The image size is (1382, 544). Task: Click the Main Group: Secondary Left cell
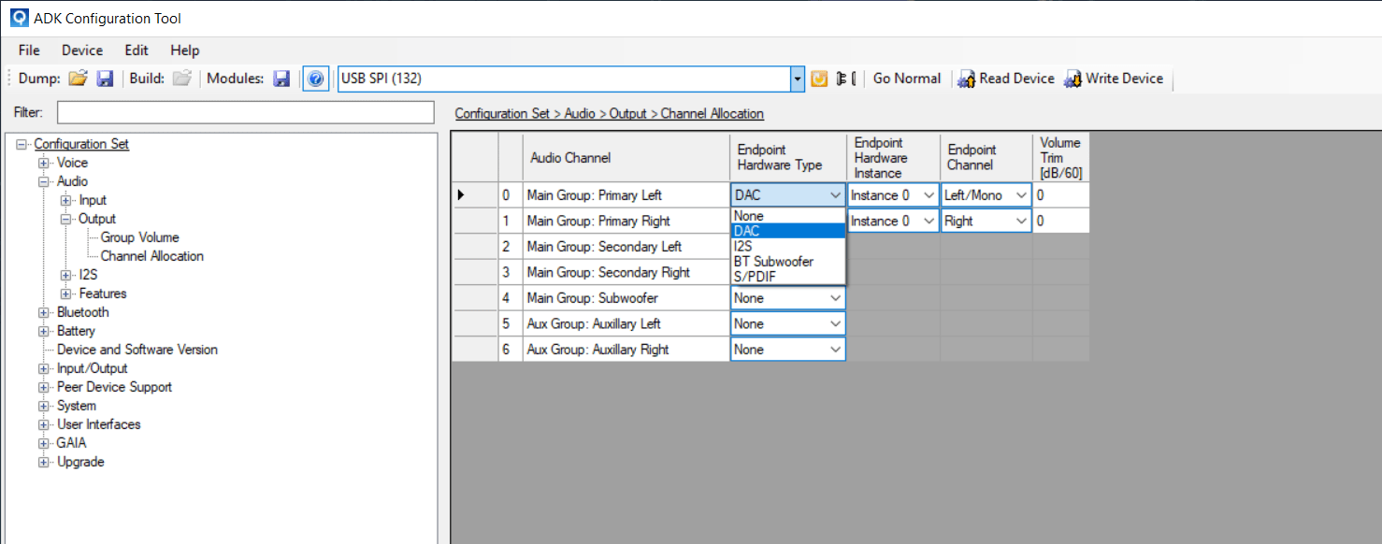click(626, 247)
